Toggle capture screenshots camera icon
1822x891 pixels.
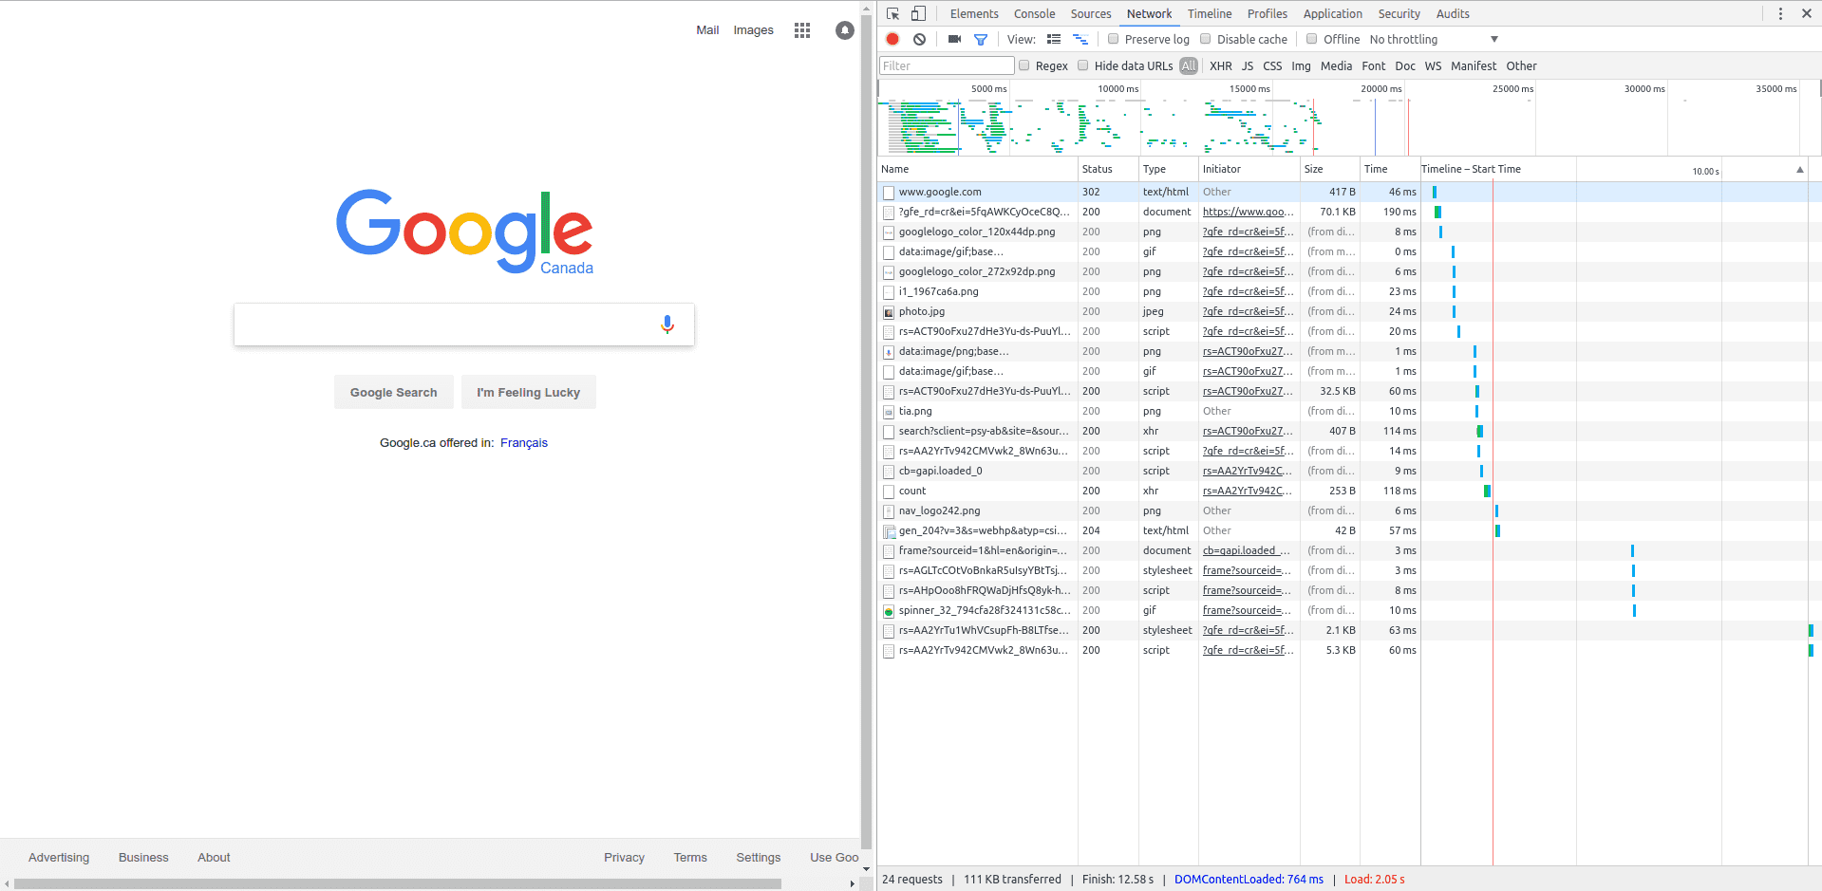point(954,39)
